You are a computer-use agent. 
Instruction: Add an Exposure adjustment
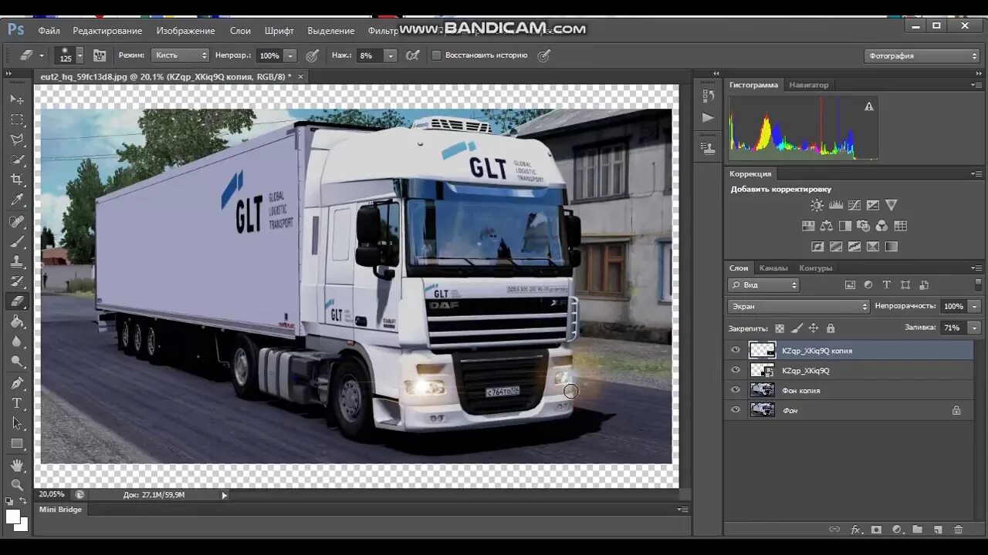tap(872, 205)
